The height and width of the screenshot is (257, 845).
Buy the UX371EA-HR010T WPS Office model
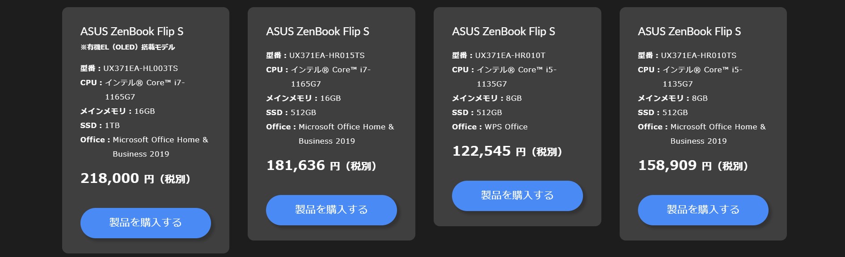click(517, 195)
